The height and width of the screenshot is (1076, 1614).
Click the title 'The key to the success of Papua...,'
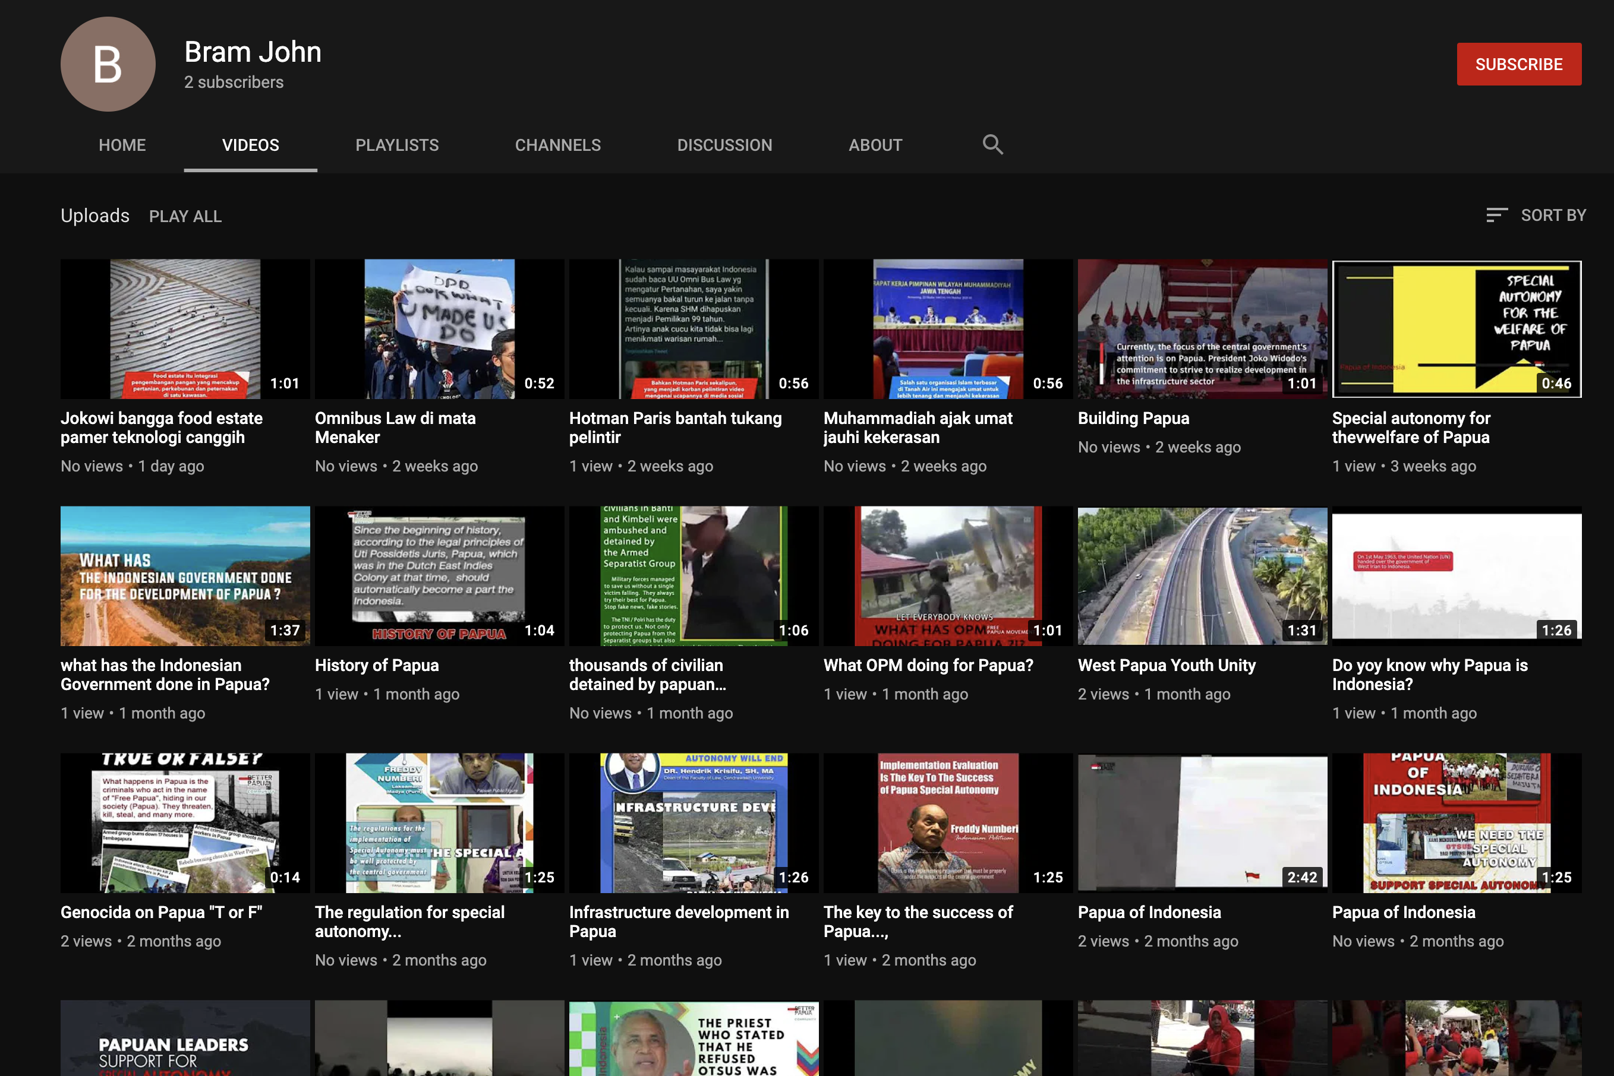pyautogui.click(x=918, y=922)
